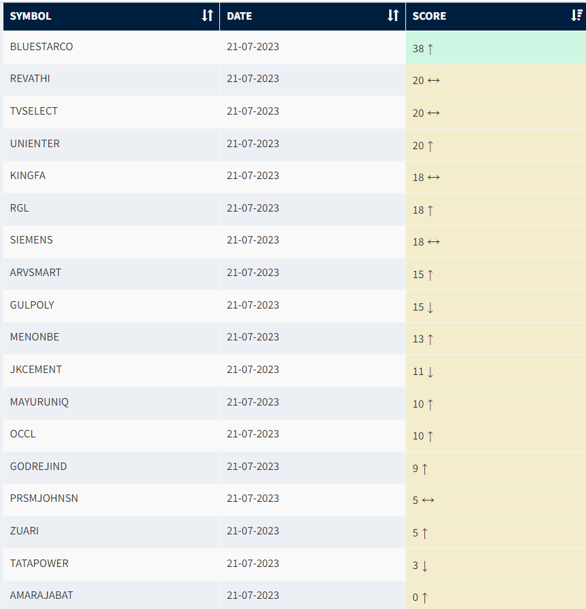Screen dimensions: 586x609
Task: Select the REVATHI symbol cell
Action: tap(111, 79)
